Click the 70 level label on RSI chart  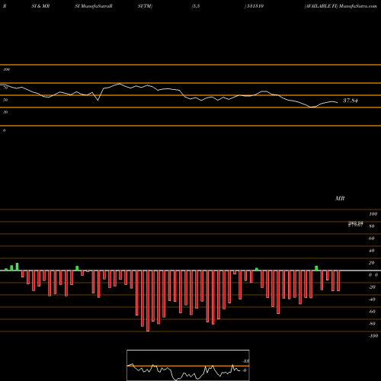tap(5, 88)
